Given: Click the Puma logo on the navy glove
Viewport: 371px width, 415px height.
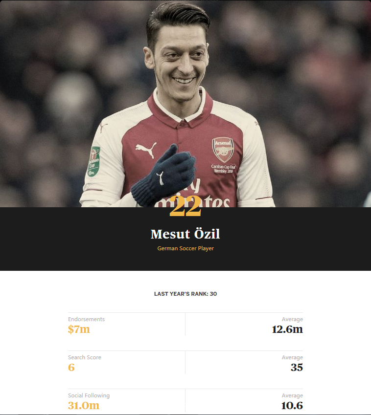Looking at the screenshot, I should click(x=160, y=178).
